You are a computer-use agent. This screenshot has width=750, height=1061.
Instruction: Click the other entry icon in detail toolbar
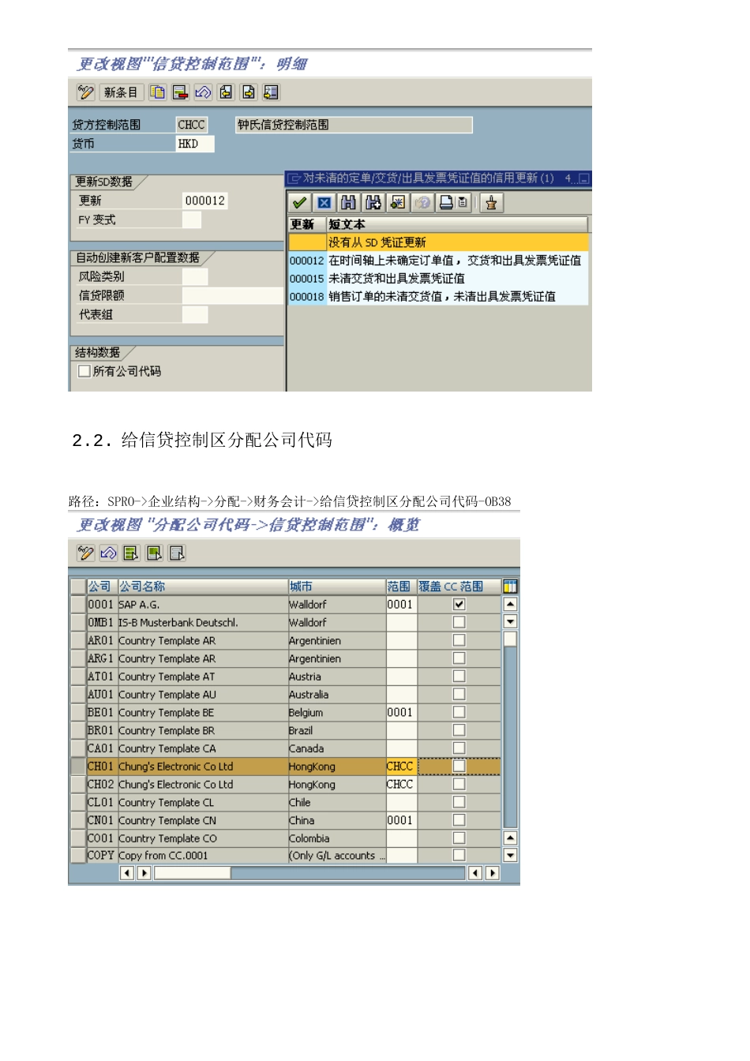tap(271, 92)
